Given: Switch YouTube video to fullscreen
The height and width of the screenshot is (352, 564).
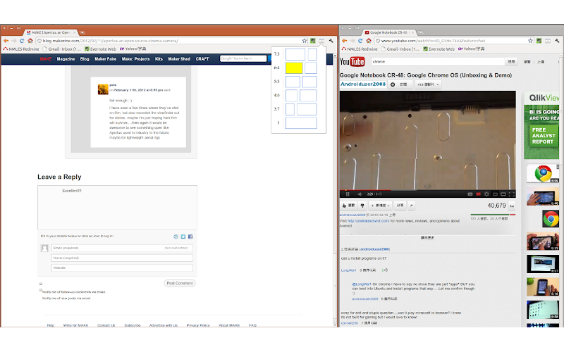Looking at the screenshot, I should point(512,194).
